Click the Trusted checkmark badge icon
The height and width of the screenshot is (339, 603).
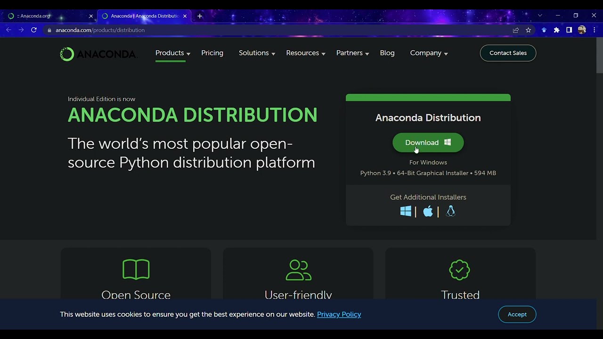460,270
